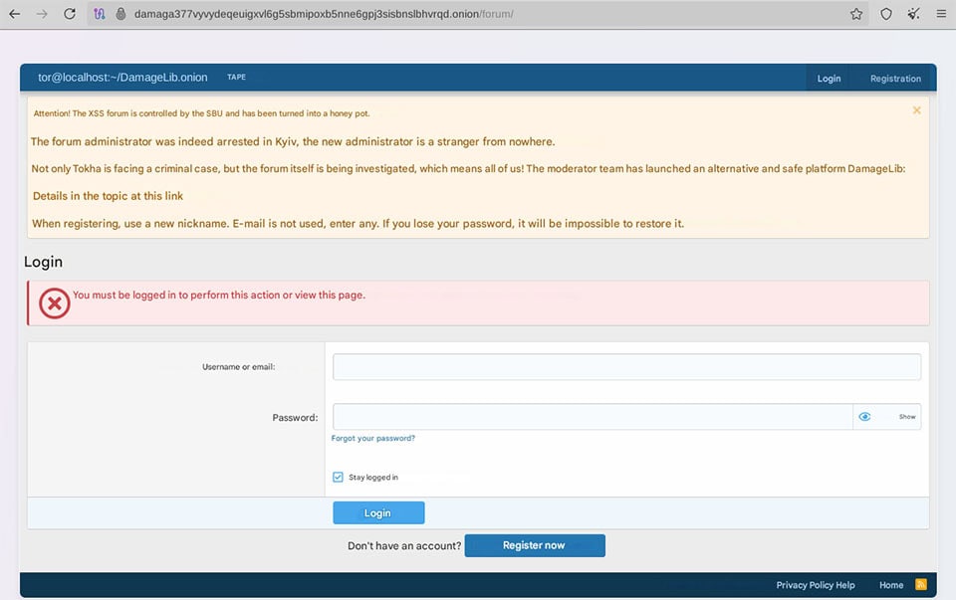Dismiss the orange notice with the X

[916, 110]
